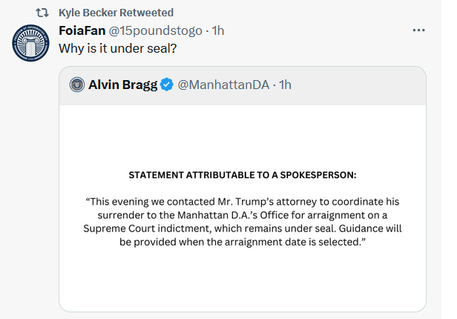Click the blue verified badge beside Alvin Bragg

[x=168, y=85]
